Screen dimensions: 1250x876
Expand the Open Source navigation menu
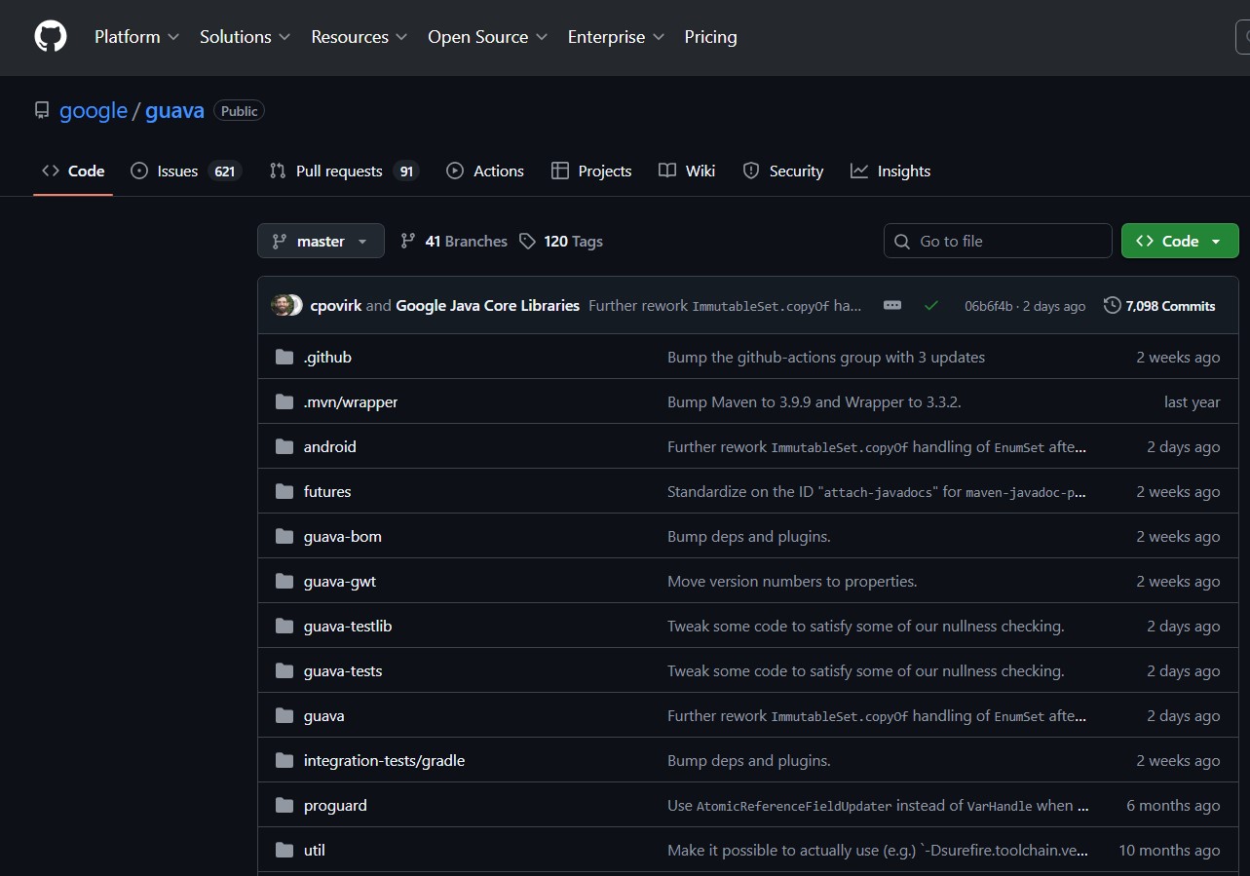tap(487, 37)
